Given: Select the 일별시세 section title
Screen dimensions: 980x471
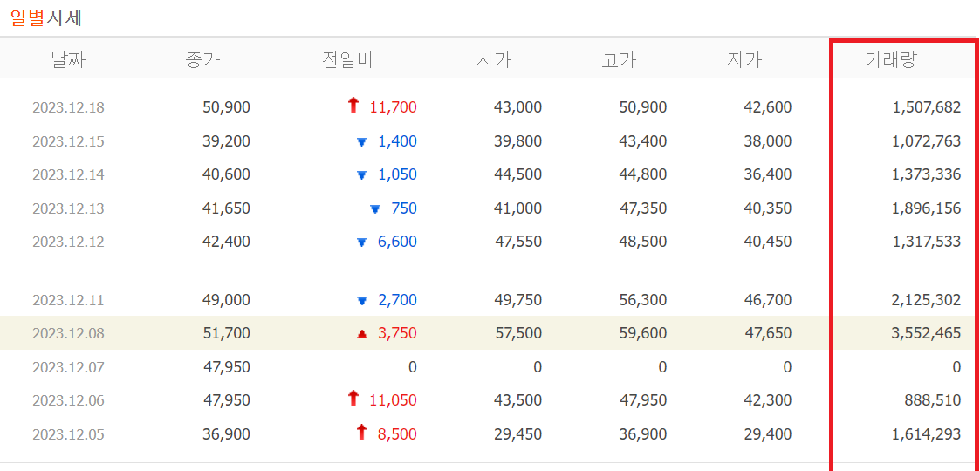Looking at the screenshot, I should (x=46, y=17).
